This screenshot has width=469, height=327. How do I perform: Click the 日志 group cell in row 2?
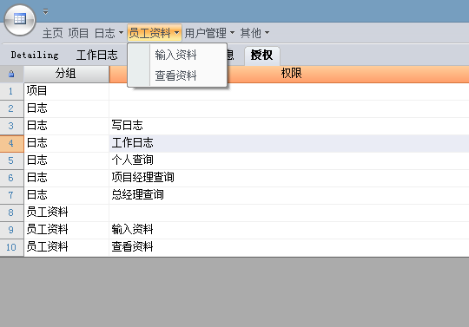(66, 108)
